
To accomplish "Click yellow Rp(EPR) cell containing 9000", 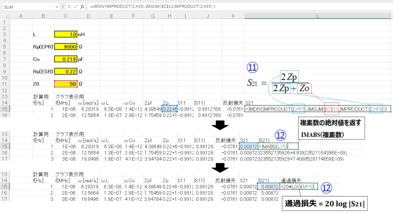I will (x=66, y=47).
